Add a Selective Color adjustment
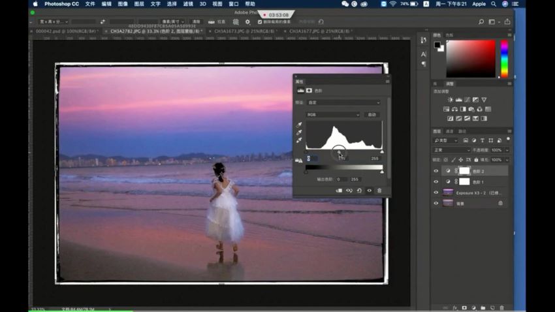The height and width of the screenshot is (312, 555). [475, 119]
